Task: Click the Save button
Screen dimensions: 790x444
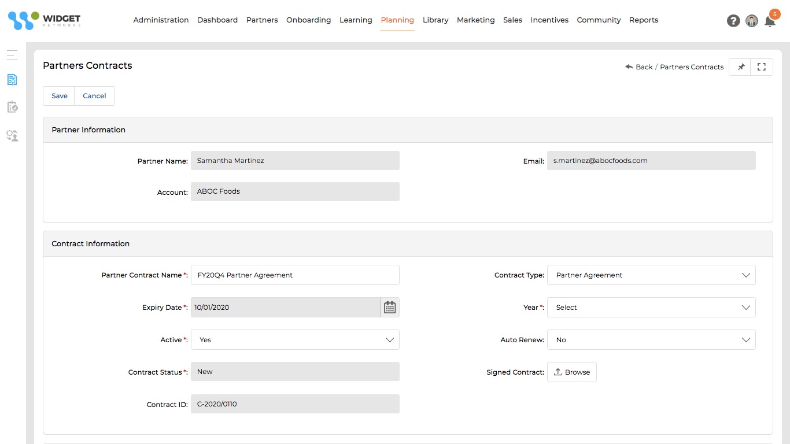Action: 60,96
